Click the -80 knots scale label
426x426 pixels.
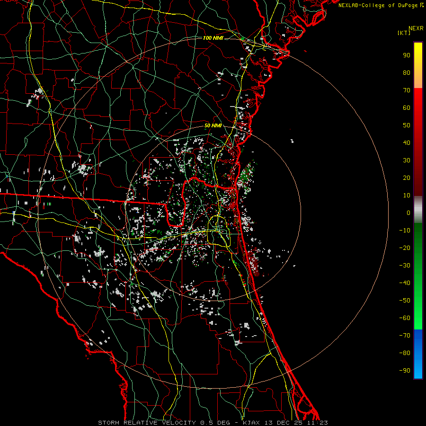click(405, 353)
